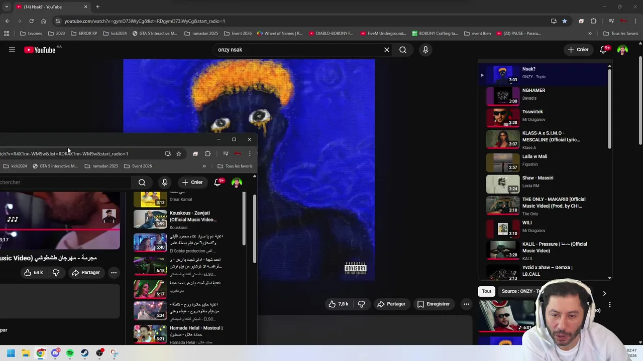The image size is (643, 361).
Task: Open account avatar menu in main YouTube window
Action: (623, 50)
